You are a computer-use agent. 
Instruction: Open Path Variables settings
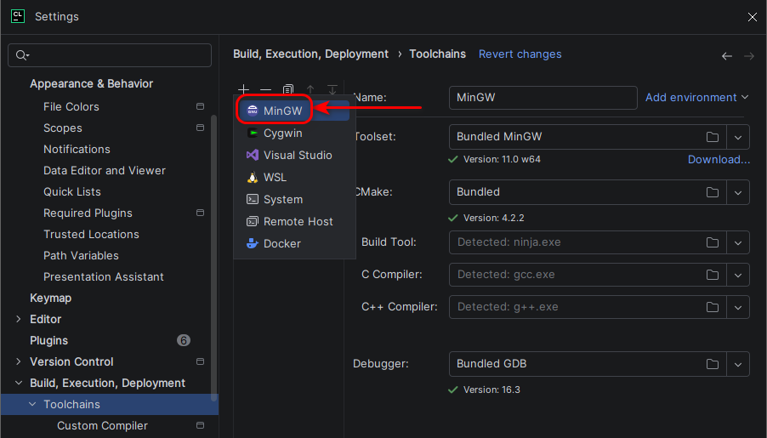pyautogui.click(x=81, y=255)
